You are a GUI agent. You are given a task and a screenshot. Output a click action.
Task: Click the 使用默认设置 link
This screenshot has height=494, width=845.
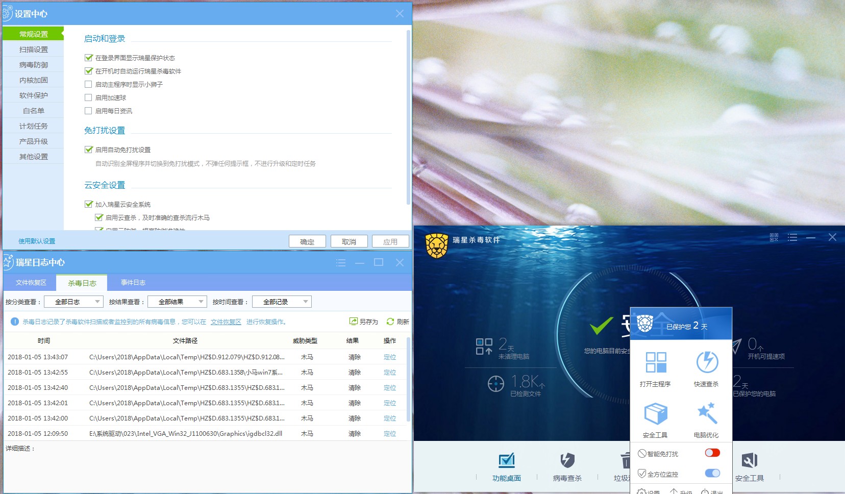click(37, 241)
